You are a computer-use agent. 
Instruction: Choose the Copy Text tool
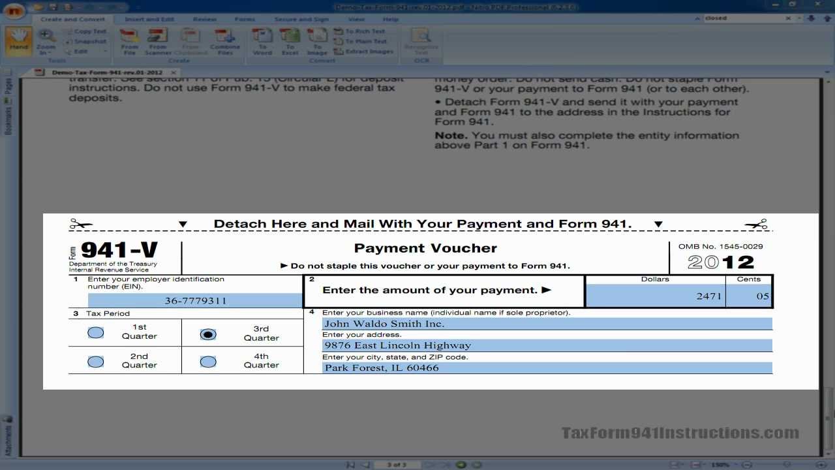85,31
